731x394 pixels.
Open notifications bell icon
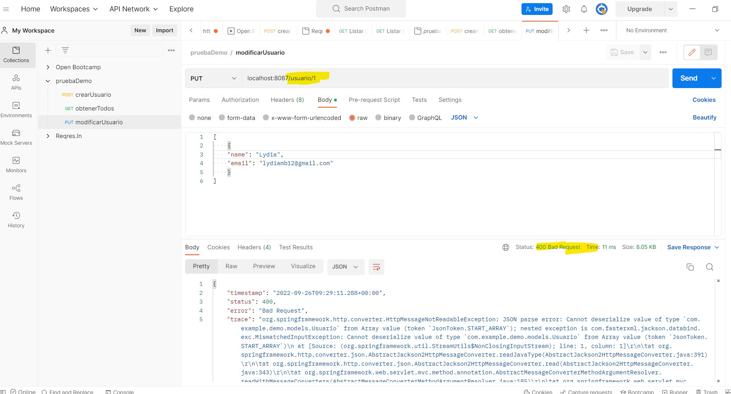584,9
